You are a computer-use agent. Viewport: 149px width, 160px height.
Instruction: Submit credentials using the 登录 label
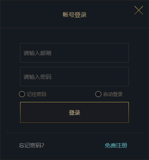(x=74, y=113)
